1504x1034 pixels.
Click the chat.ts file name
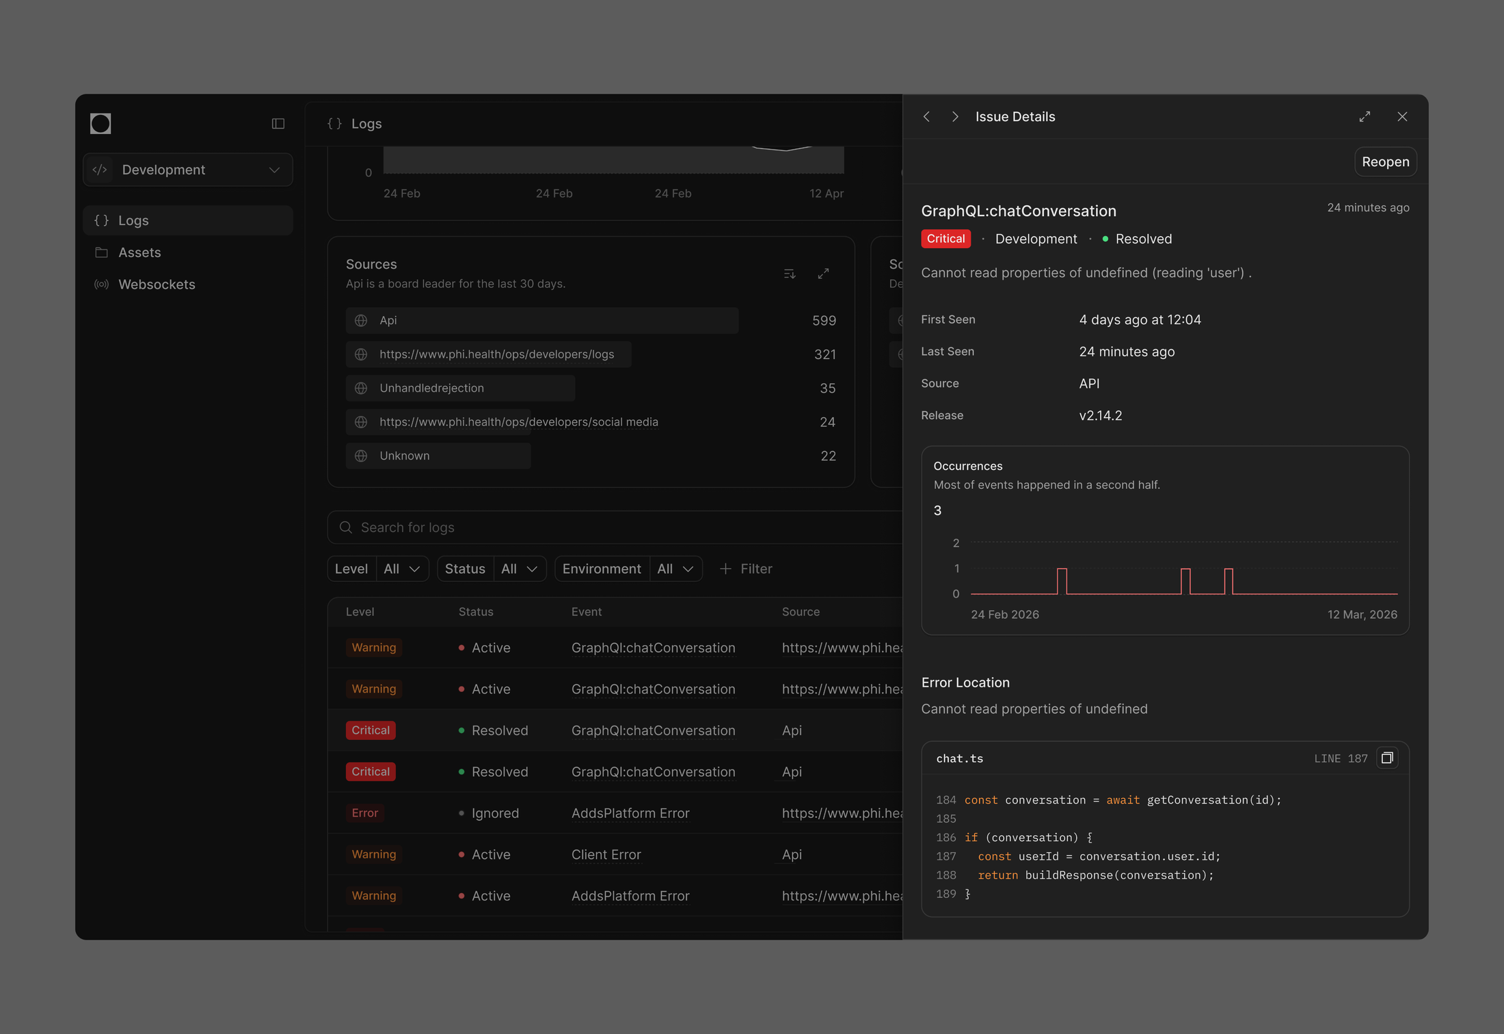point(959,758)
